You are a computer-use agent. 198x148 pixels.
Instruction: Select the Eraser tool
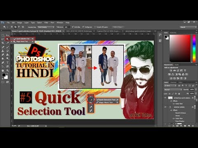coord(2,55)
